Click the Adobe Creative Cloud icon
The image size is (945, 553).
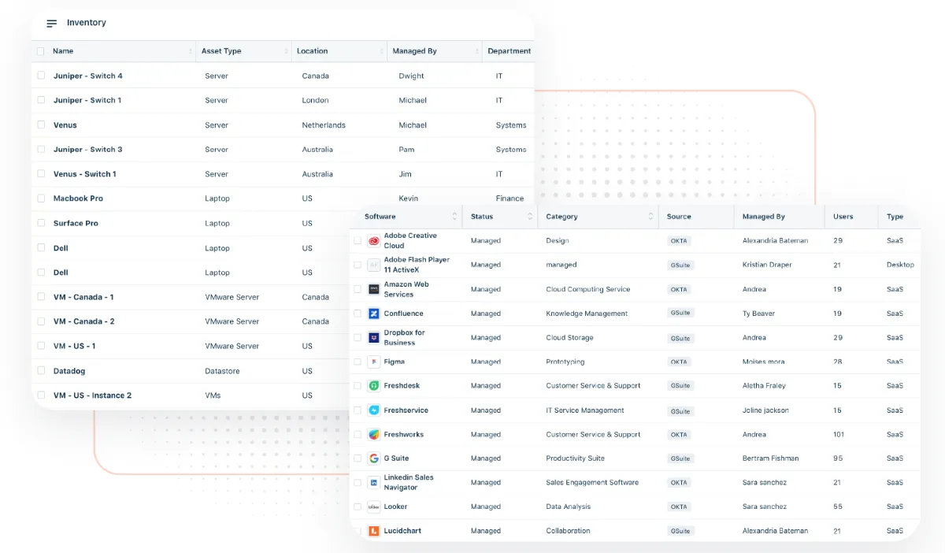(374, 241)
